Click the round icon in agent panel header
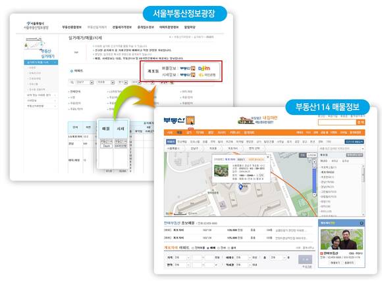Image resolution: width=382 pixels, height=281 pixels. pyautogui.click(x=362, y=223)
